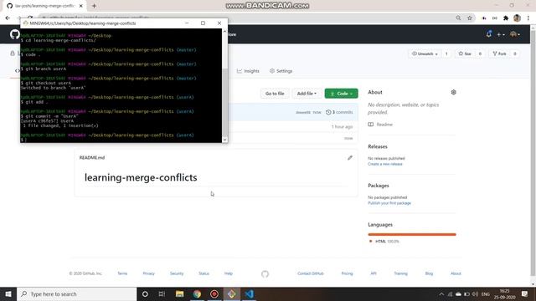Open Chrome three-dot menu
Image resolution: width=536 pixels, height=301 pixels.
pos(528,18)
